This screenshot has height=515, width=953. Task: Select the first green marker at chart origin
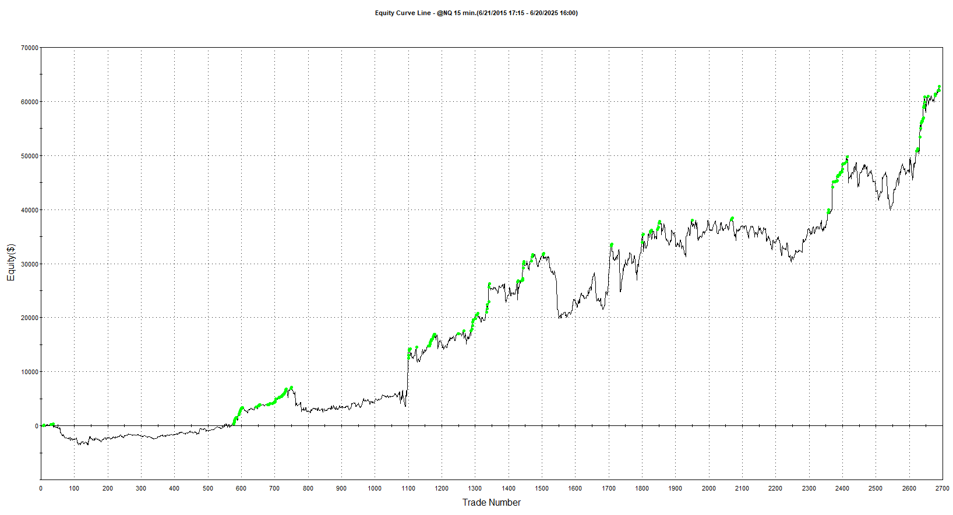coord(44,425)
